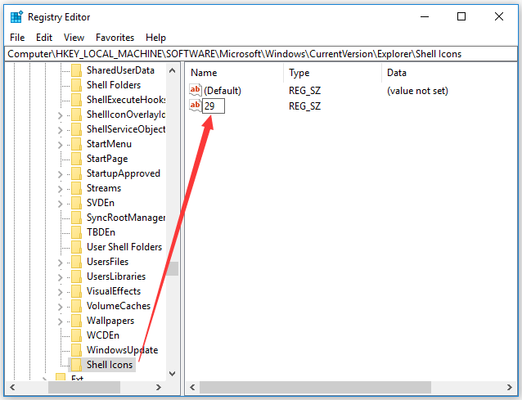522x400 pixels.
Task: Open the Edit menu
Action: (x=44, y=38)
